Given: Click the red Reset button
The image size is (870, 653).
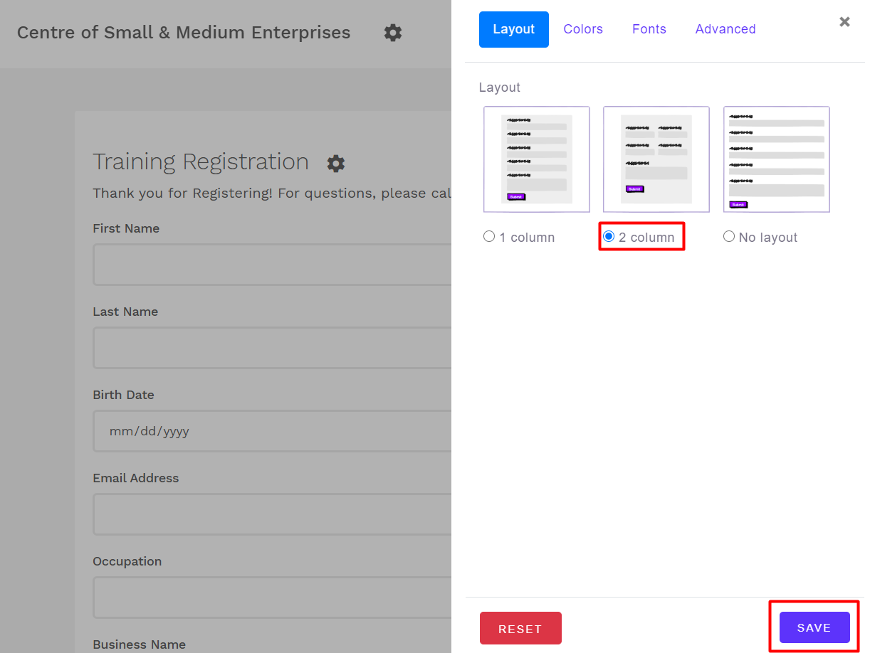Looking at the screenshot, I should pyautogui.click(x=520, y=628).
